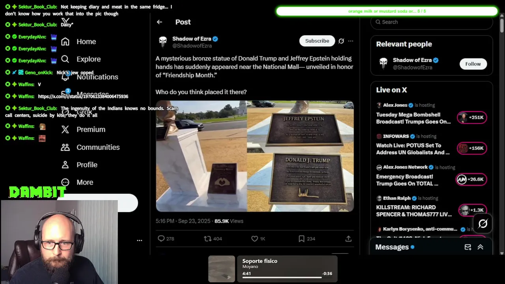Viewport: 505px width, 284px height.
Task: Click the 85.9K Views count
Action: [229, 221]
